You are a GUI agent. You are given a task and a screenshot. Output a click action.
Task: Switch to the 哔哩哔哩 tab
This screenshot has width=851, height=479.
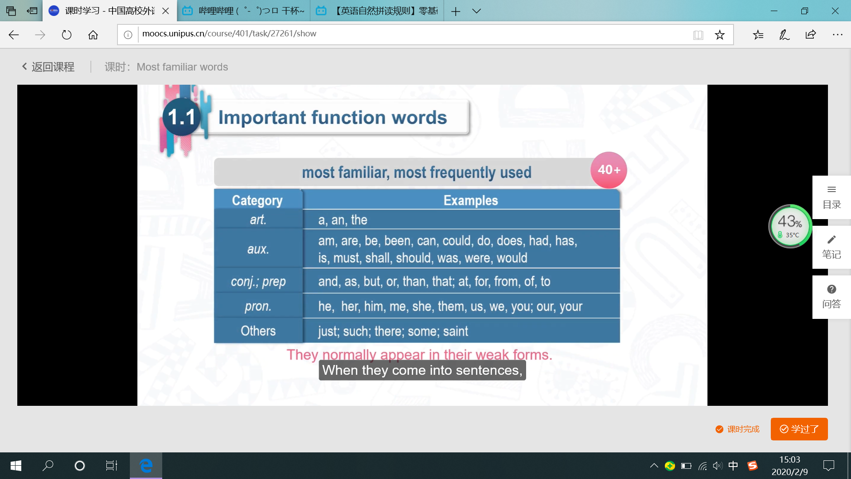(244, 11)
